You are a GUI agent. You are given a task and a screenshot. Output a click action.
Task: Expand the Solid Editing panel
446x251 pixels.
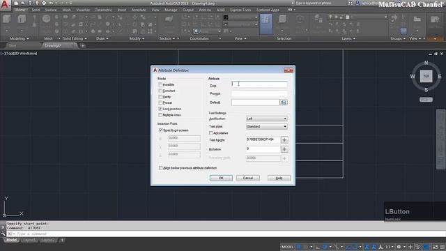pyautogui.click(x=75, y=38)
